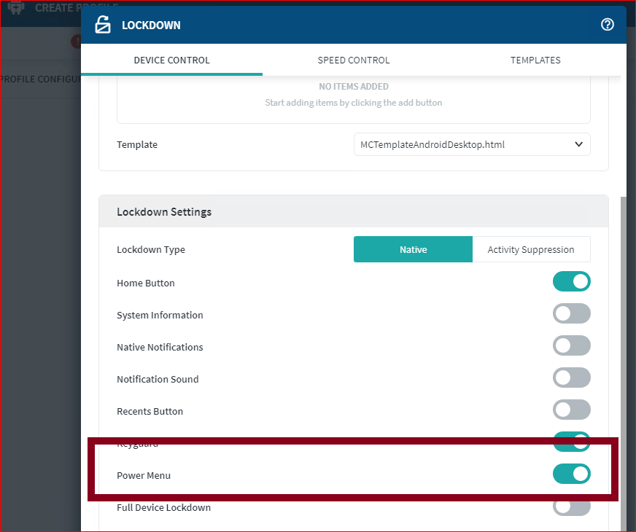Click the Lockdown padlock icon in header
This screenshot has height=532, width=636.
coord(103,25)
